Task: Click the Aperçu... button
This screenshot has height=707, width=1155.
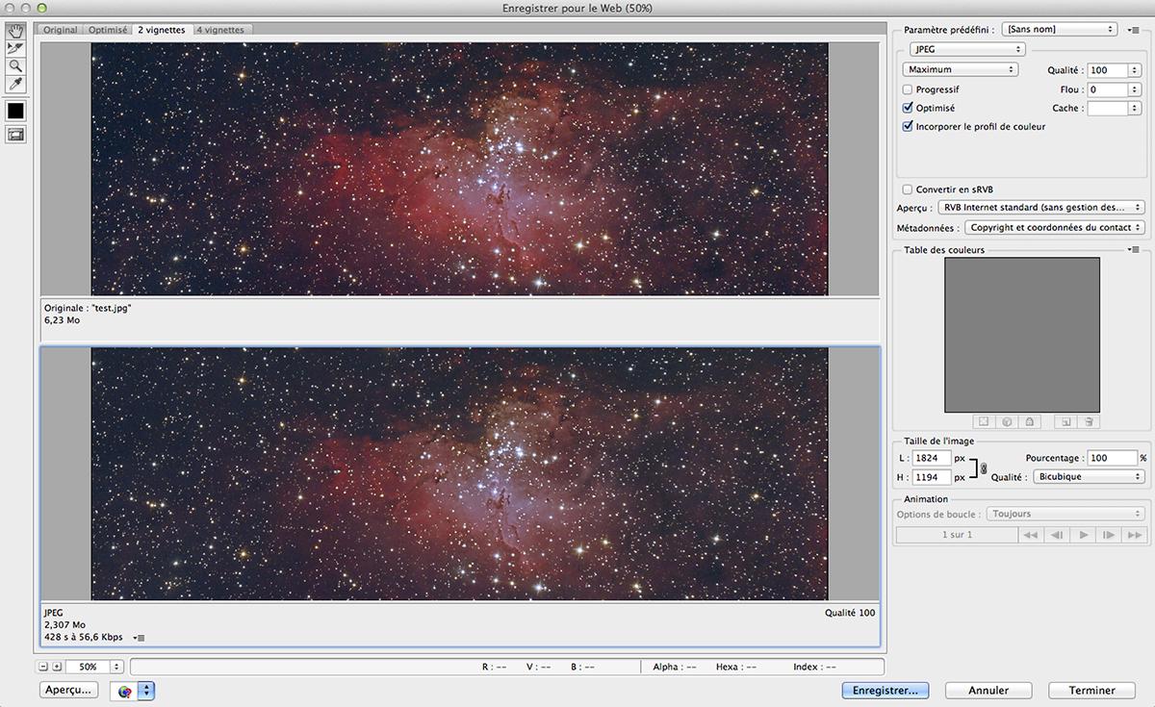Action: point(69,690)
